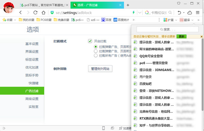The height and width of the screenshot is (131, 204).
Task: Click the password panel vertical scrollbar
Action: (x=203, y=74)
